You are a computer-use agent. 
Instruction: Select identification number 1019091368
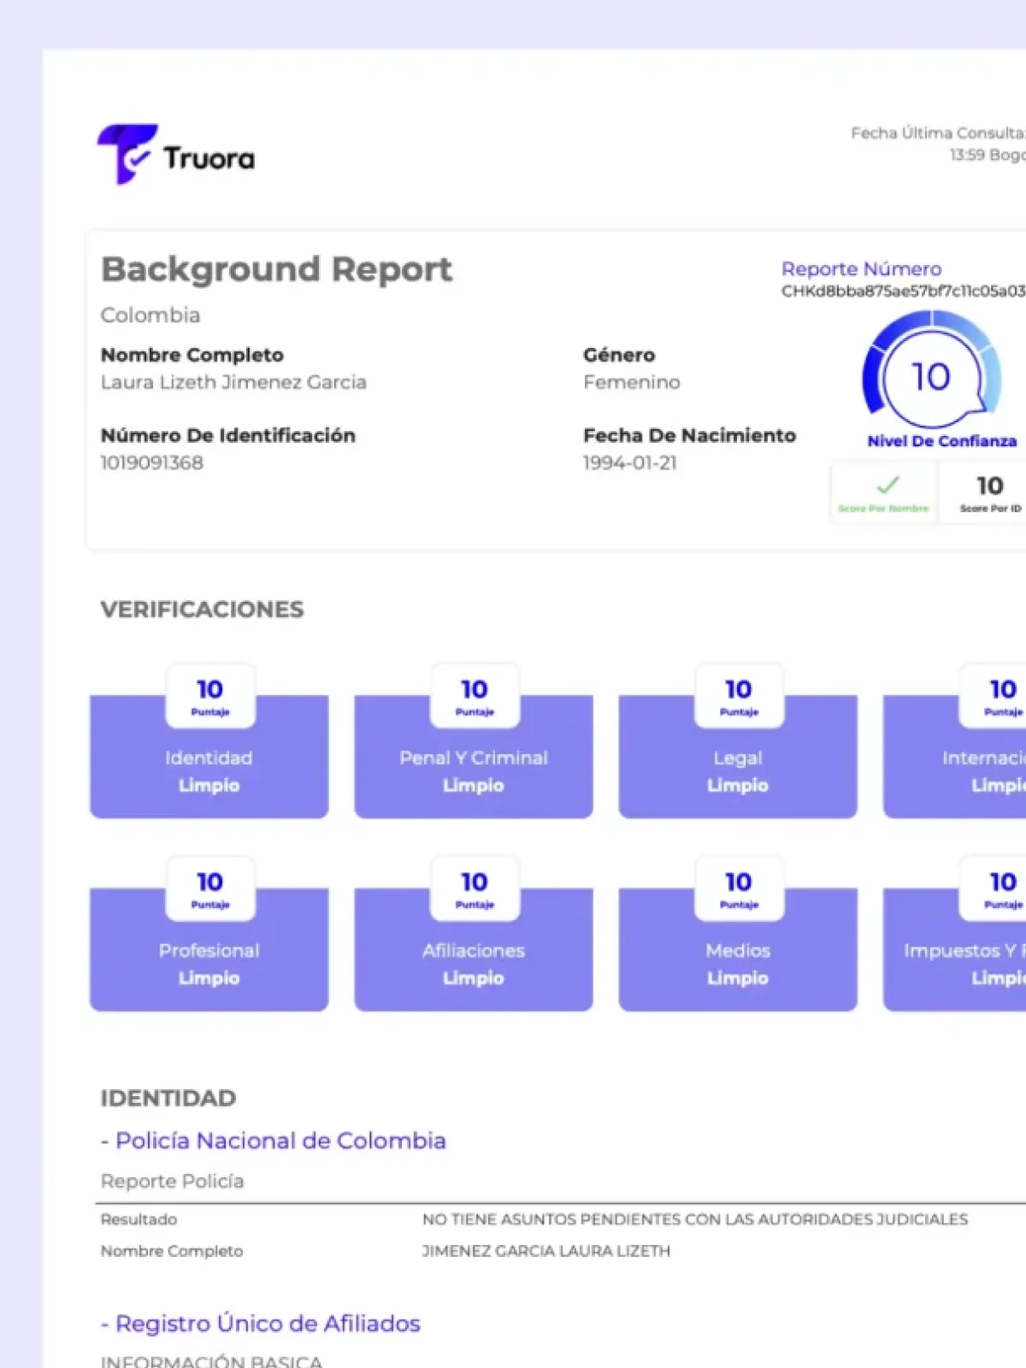point(152,463)
